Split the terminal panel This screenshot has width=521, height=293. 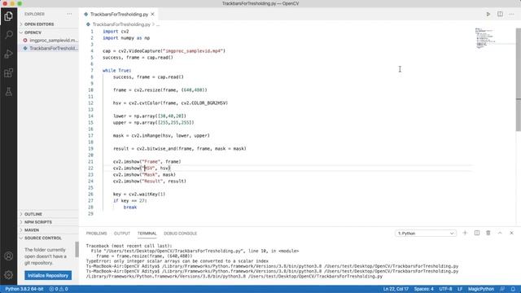[x=477, y=234]
